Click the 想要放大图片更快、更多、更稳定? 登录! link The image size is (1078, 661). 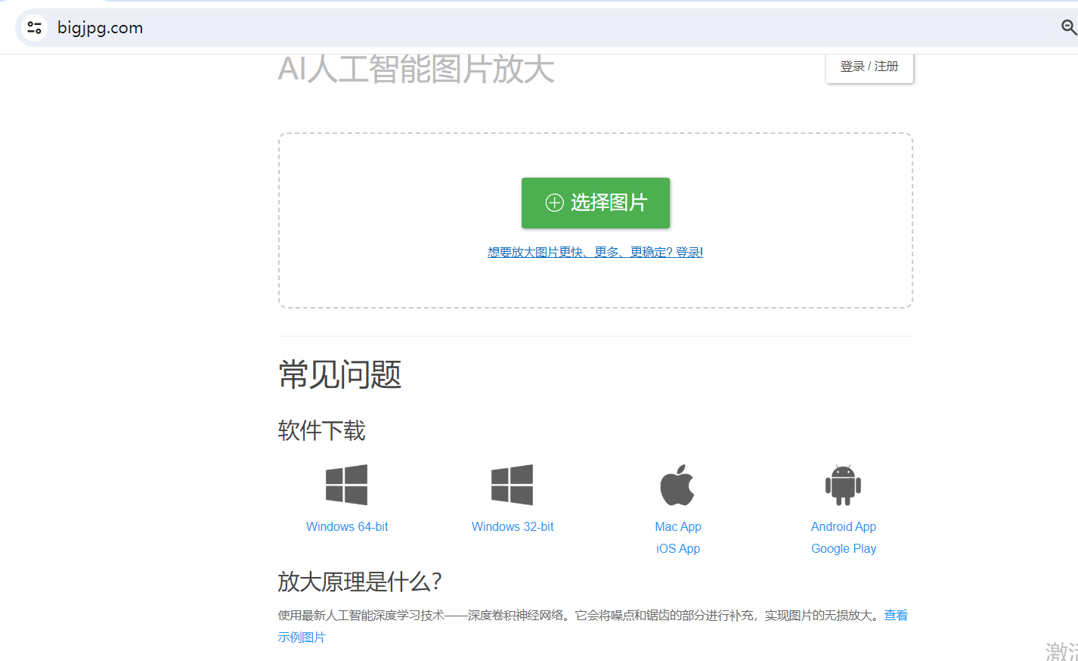pos(595,252)
